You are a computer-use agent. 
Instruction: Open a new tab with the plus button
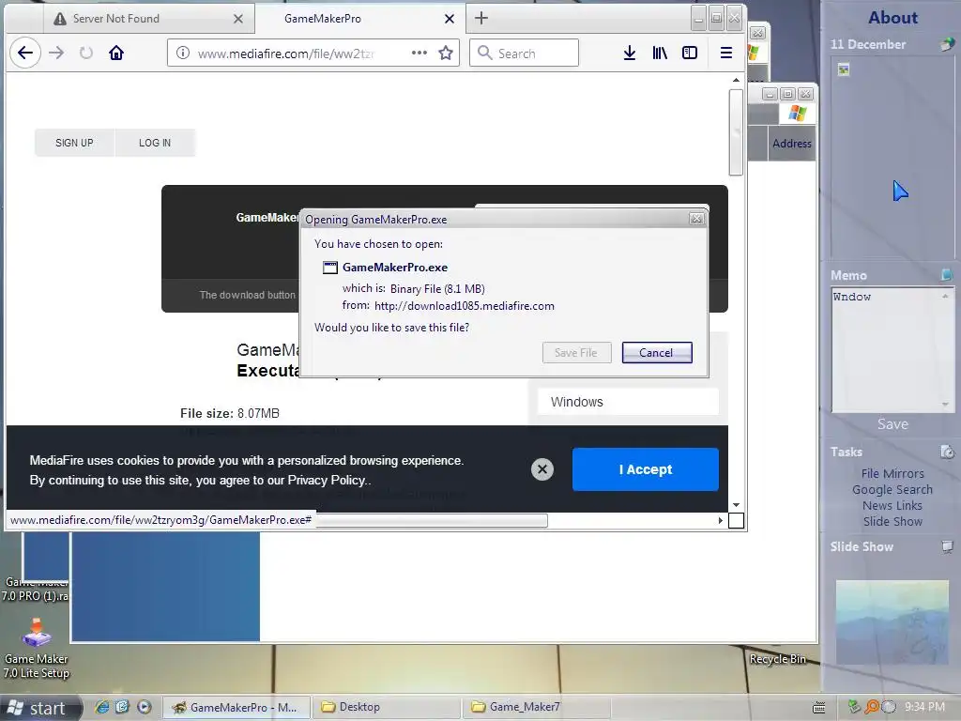coord(481,18)
